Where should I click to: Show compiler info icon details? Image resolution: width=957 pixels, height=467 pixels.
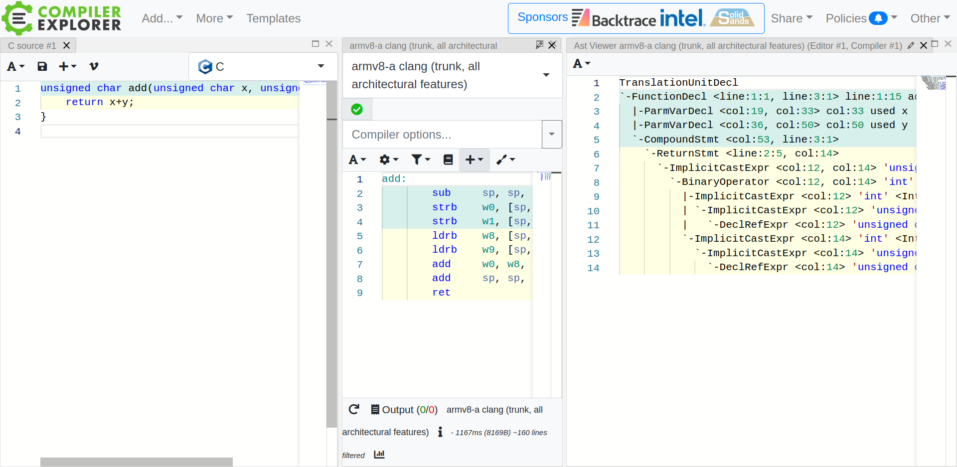pos(440,432)
